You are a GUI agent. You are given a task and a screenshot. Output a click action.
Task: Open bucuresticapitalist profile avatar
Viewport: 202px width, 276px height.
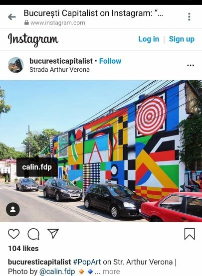pos(15,65)
